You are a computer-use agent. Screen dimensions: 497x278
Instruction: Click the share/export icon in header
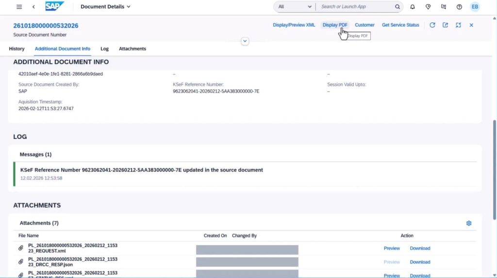click(445, 25)
